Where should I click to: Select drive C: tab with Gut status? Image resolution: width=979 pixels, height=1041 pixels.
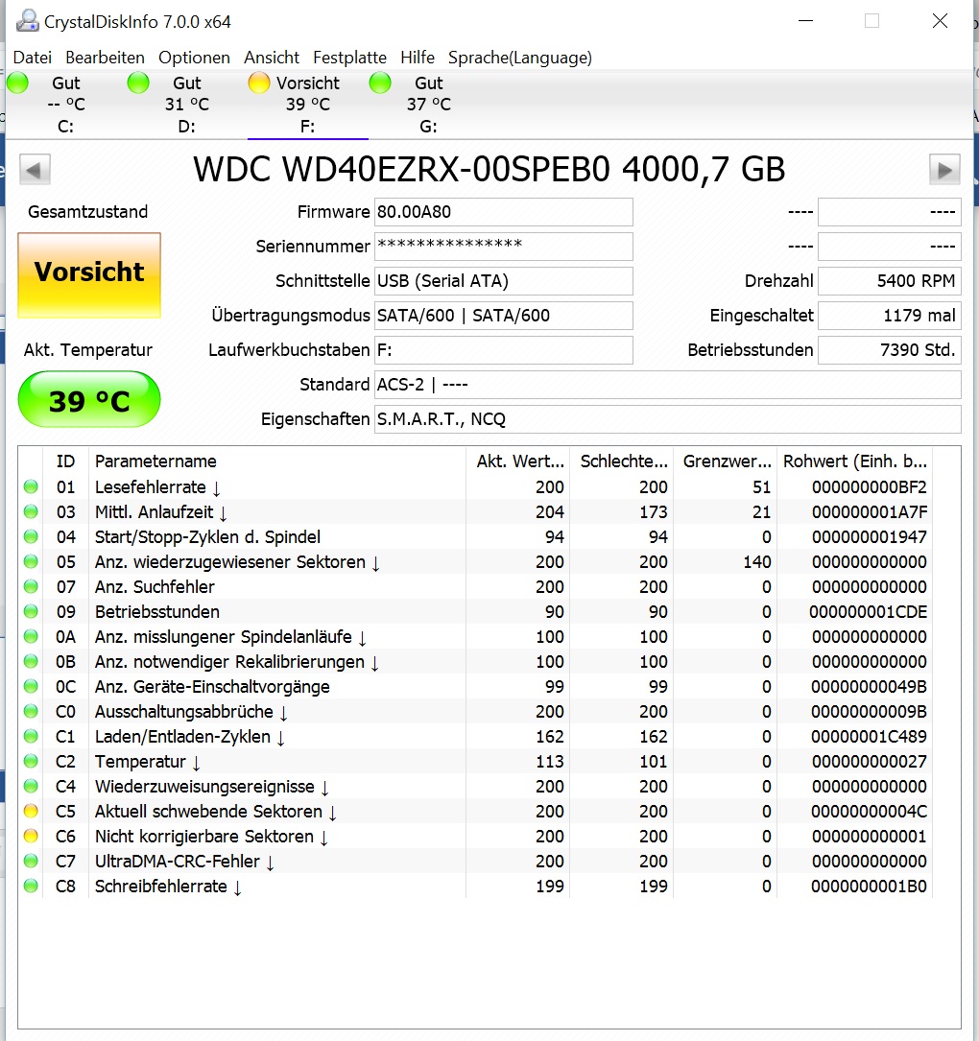66,105
